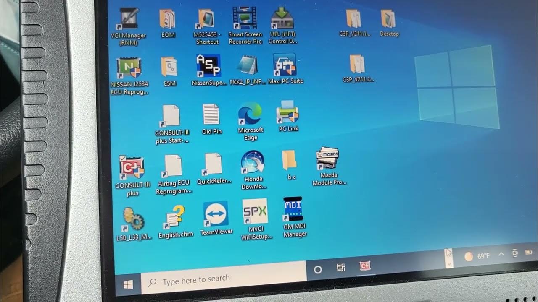This screenshot has height=302, width=538.
Task: Expand hidden system tray icons chevron
Action: point(501,254)
